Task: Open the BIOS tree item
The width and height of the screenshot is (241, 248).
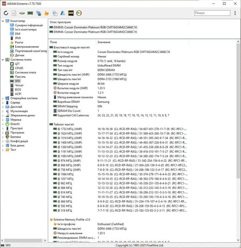Action: pos(18,89)
